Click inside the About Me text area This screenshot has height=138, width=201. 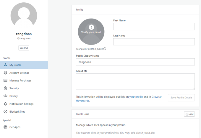(135, 81)
